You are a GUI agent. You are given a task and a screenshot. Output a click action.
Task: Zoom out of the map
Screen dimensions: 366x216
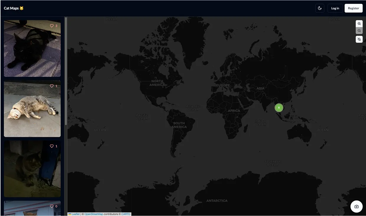click(359, 31)
